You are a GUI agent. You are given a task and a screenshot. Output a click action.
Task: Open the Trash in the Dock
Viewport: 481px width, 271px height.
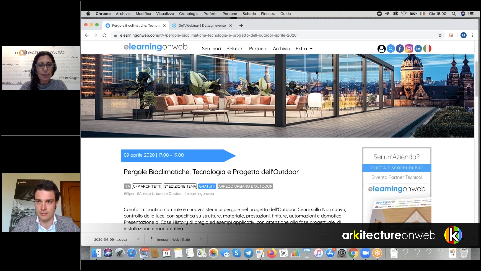pyautogui.click(x=464, y=253)
